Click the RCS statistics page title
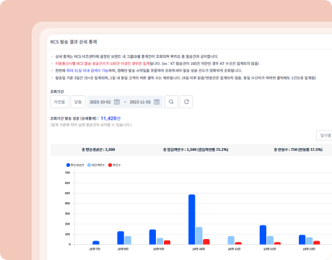 [74, 42]
